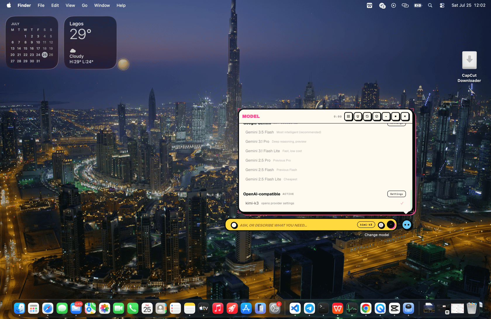Select day 25 in the July calendar widget
The image size is (491, 319).
(x=44, y=55)
